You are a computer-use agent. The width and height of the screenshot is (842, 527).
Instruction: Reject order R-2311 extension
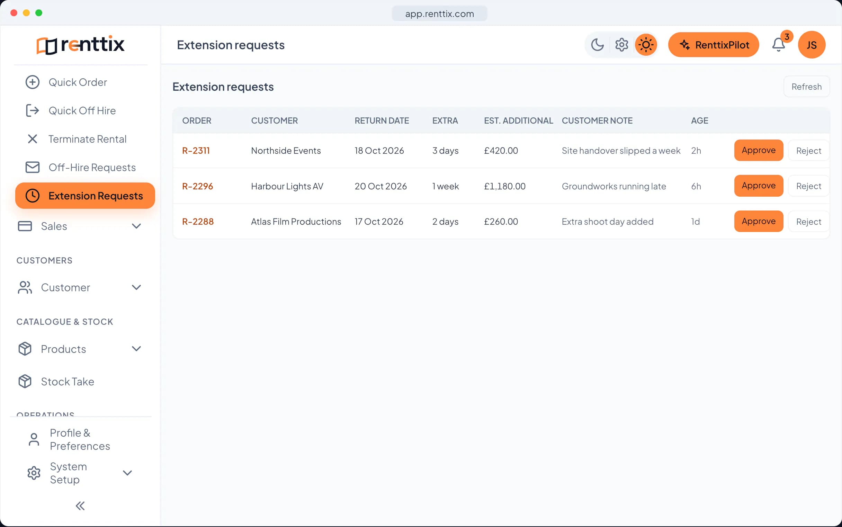[x=808, y=151]
